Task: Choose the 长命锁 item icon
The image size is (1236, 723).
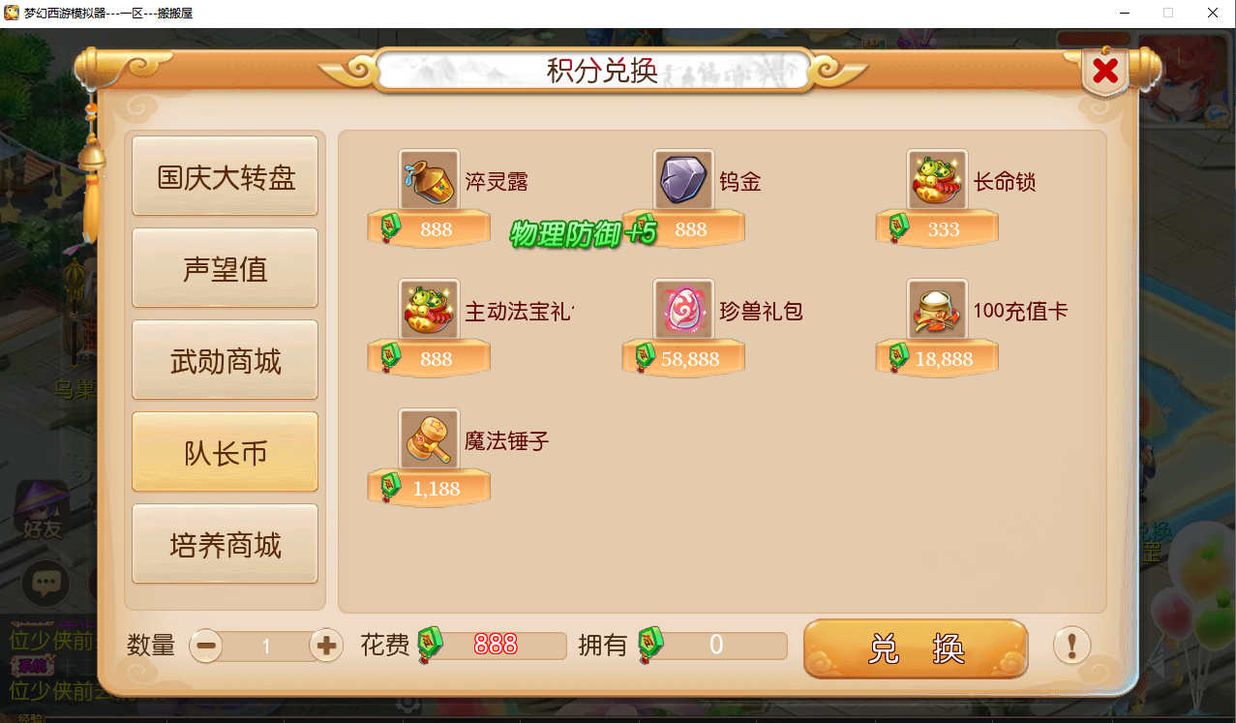Action: [x=937, y=179]
